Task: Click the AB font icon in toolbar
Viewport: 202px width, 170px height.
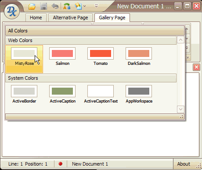Action: pyautogui.click(x=67, y=6)
